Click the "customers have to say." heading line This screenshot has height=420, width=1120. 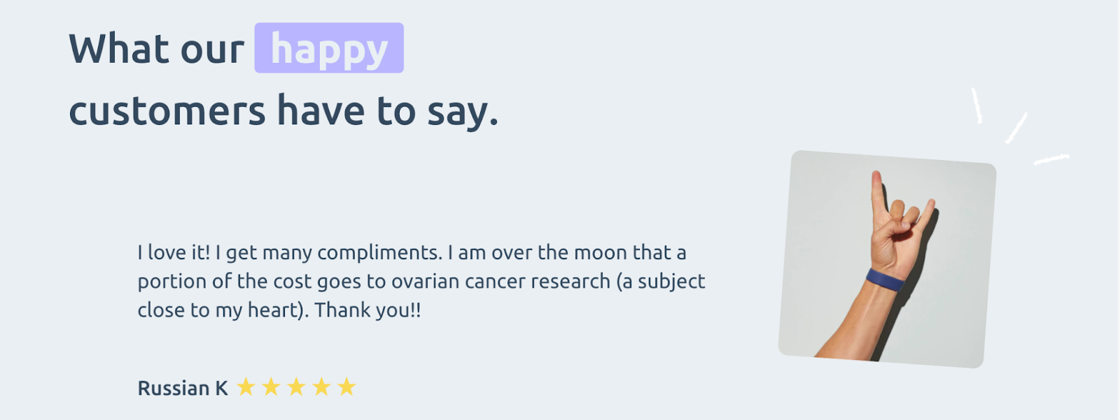click(283, 111)
